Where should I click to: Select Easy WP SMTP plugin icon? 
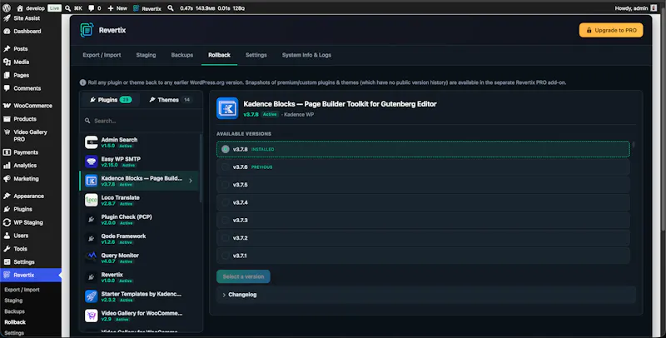pos(92,162)
